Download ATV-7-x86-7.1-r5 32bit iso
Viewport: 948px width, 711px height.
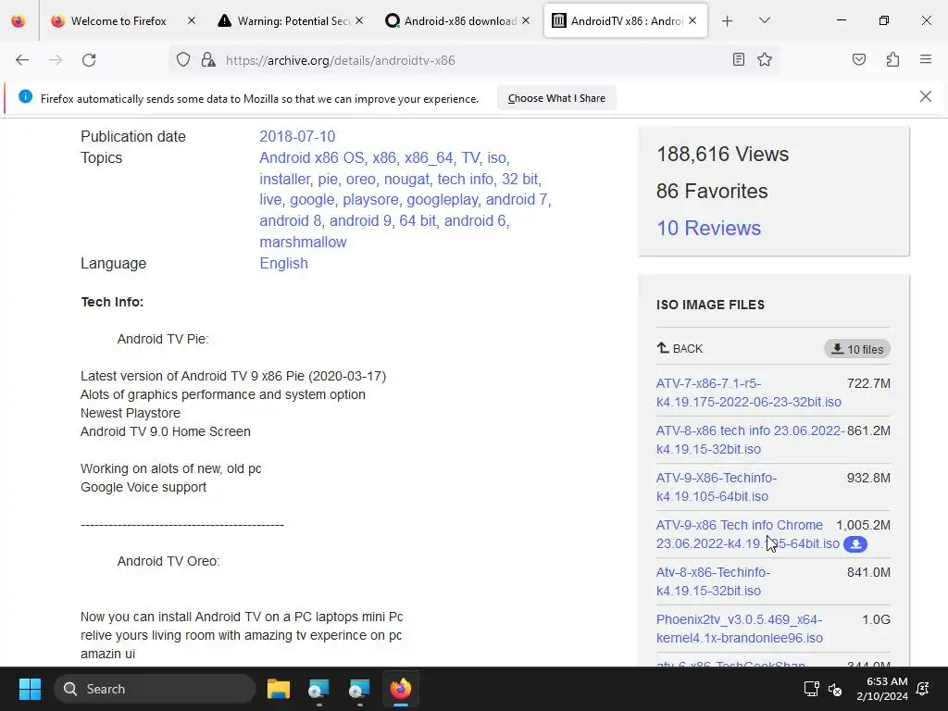748,393
